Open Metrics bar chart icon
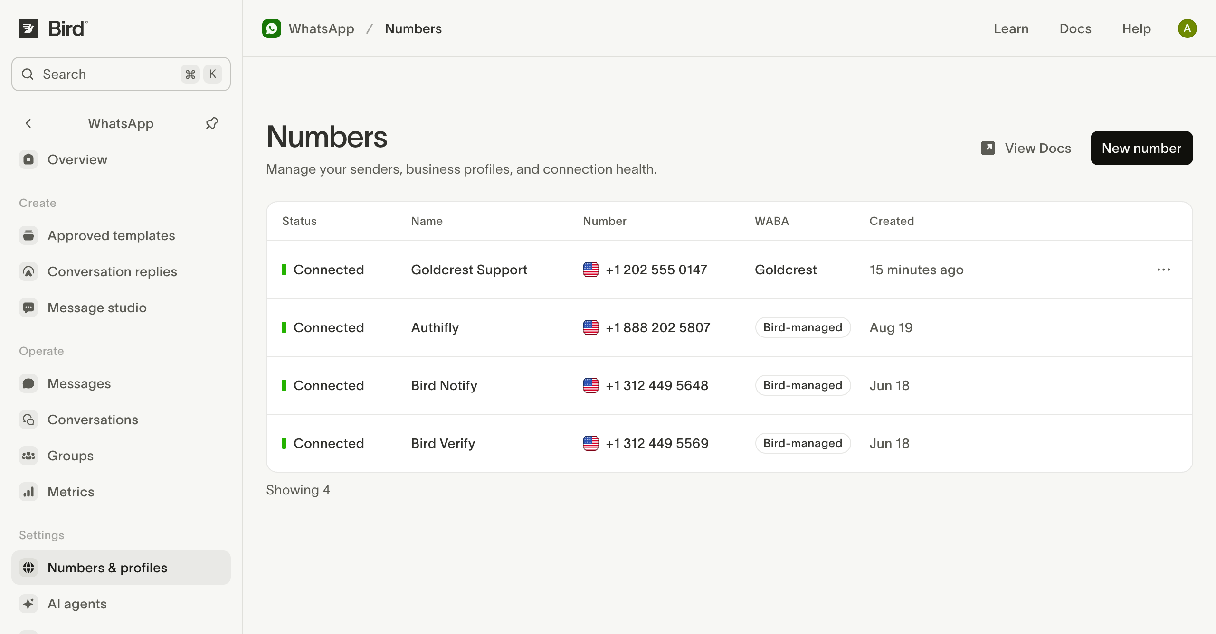This screenshot has height=634, width=1216. coord(28,492)
